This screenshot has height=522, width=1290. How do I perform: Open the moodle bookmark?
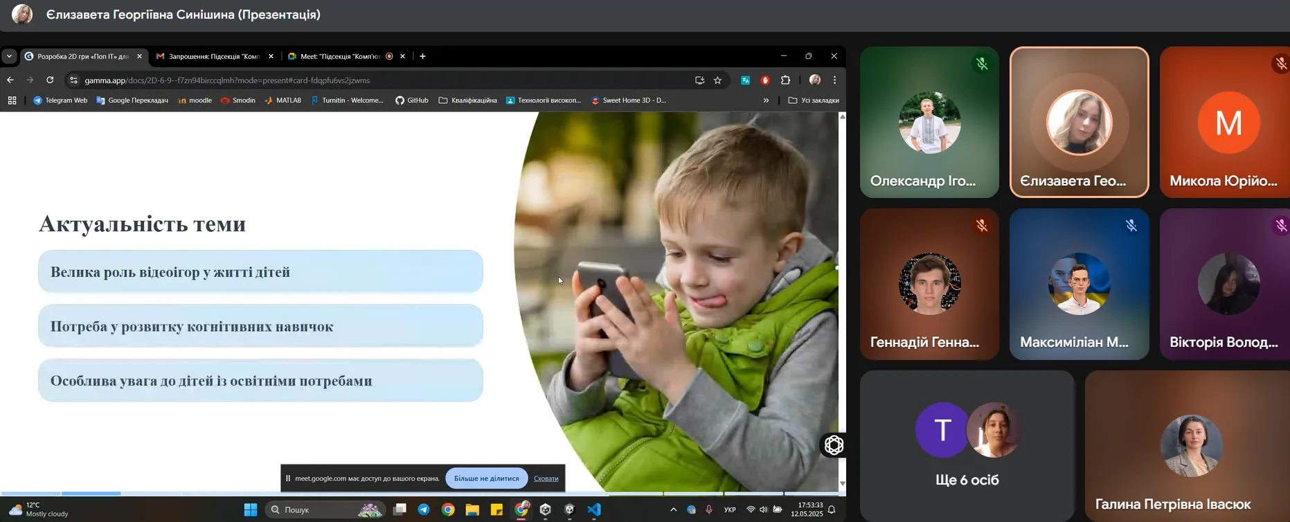click(x=195, y=100)
